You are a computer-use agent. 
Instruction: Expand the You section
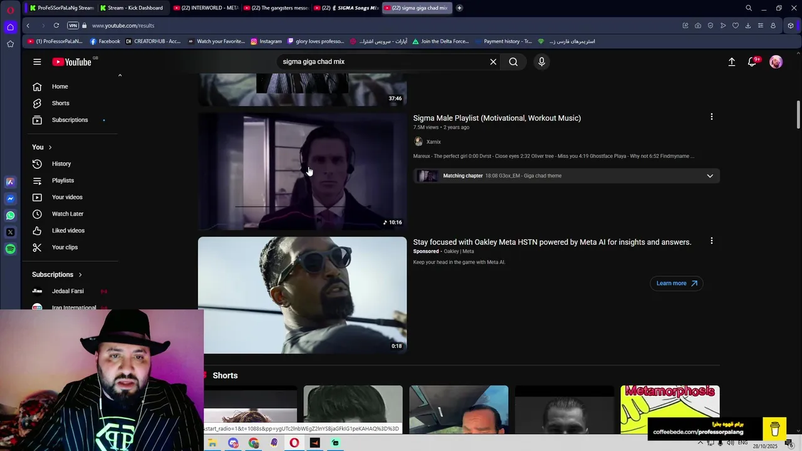pos(42,147)
